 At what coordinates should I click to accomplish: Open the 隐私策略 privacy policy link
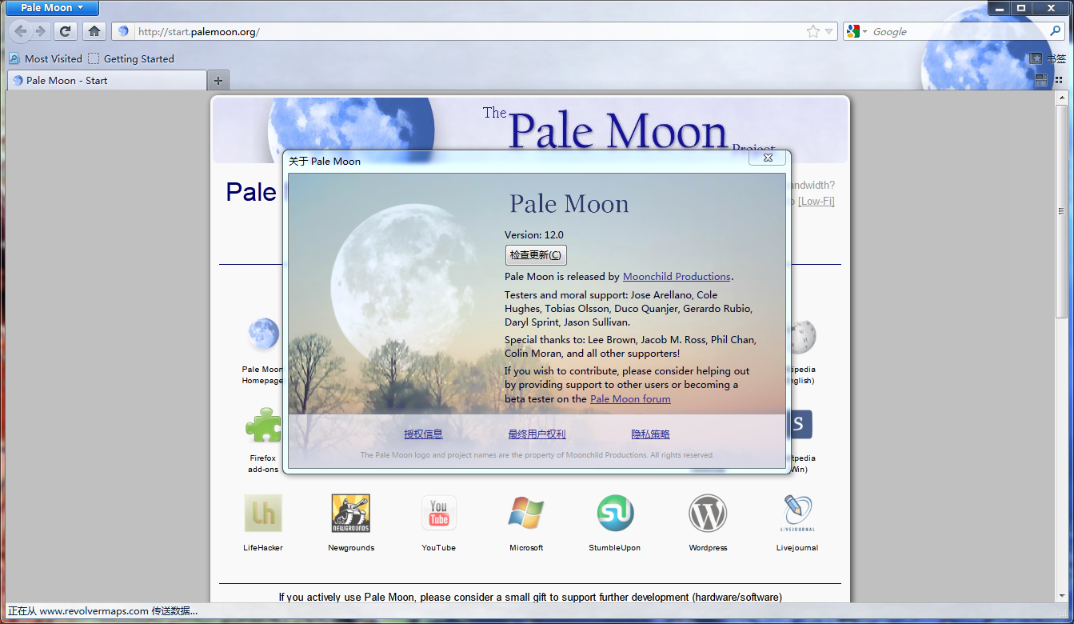[x=650, y=434]
